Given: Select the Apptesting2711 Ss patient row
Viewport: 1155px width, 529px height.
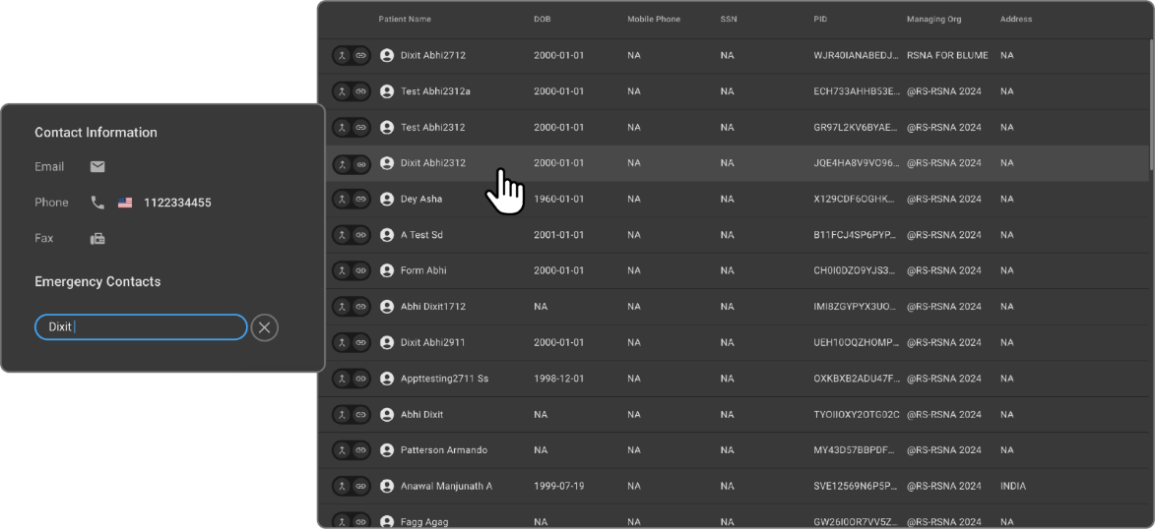Looking at the screenshot, I should click(x=444, y=379).
